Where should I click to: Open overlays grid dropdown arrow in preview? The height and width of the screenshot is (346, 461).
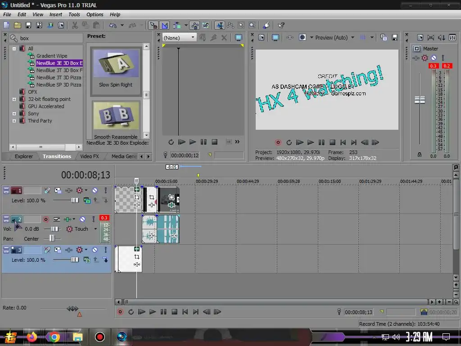pos(372,37)
